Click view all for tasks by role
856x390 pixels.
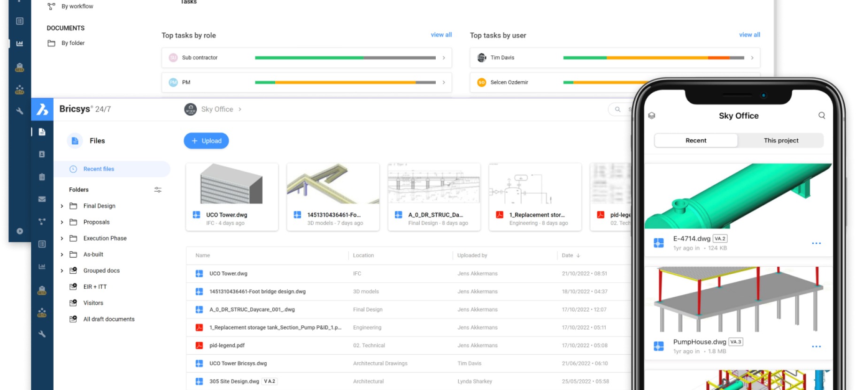[x=441, y=35]
